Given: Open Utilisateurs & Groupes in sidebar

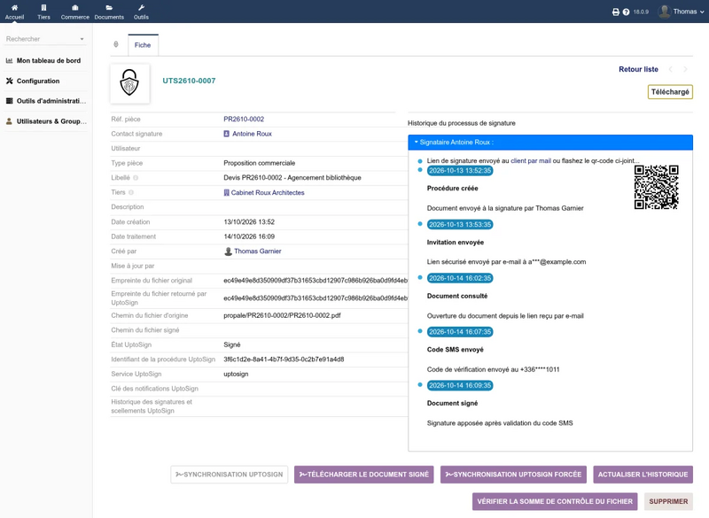Looking at the screenshot, I should coord(51,121).
